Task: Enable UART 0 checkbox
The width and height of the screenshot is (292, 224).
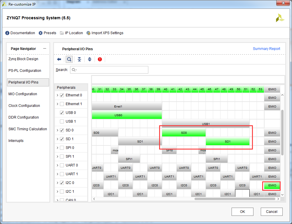Action: [62, 165]
